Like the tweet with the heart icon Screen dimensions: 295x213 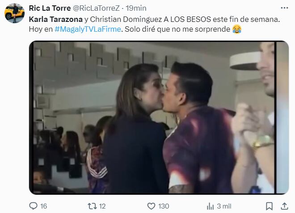(x=151, y=206)
